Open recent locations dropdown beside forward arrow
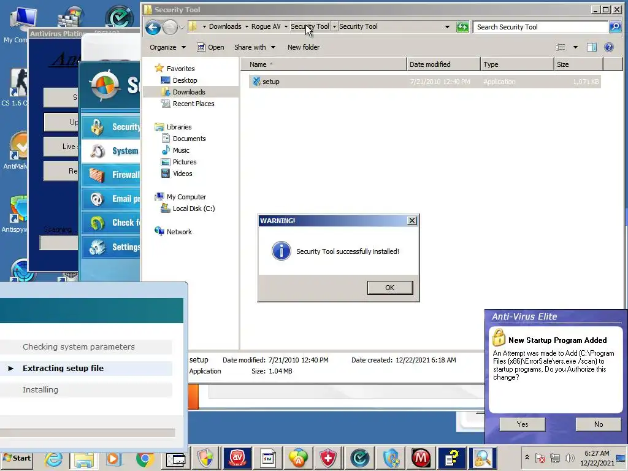This screenshot has height=471, width=628. pos(182,27)
